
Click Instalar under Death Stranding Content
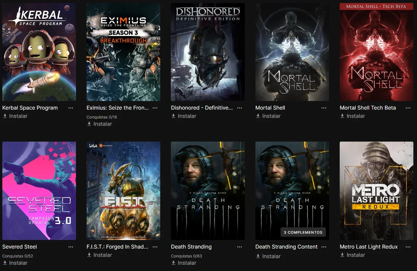tap(268, 256)
